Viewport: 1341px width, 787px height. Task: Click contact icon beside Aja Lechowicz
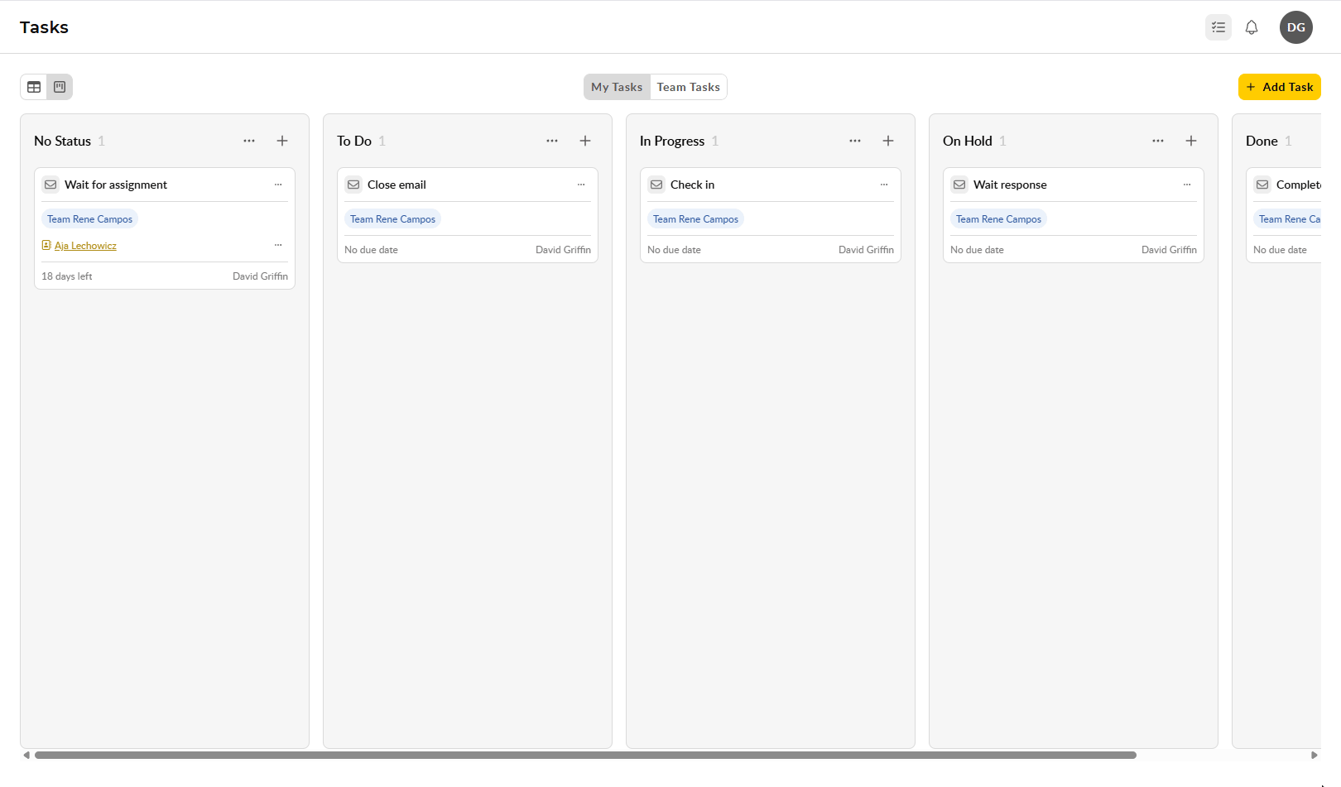click(46, 245)
